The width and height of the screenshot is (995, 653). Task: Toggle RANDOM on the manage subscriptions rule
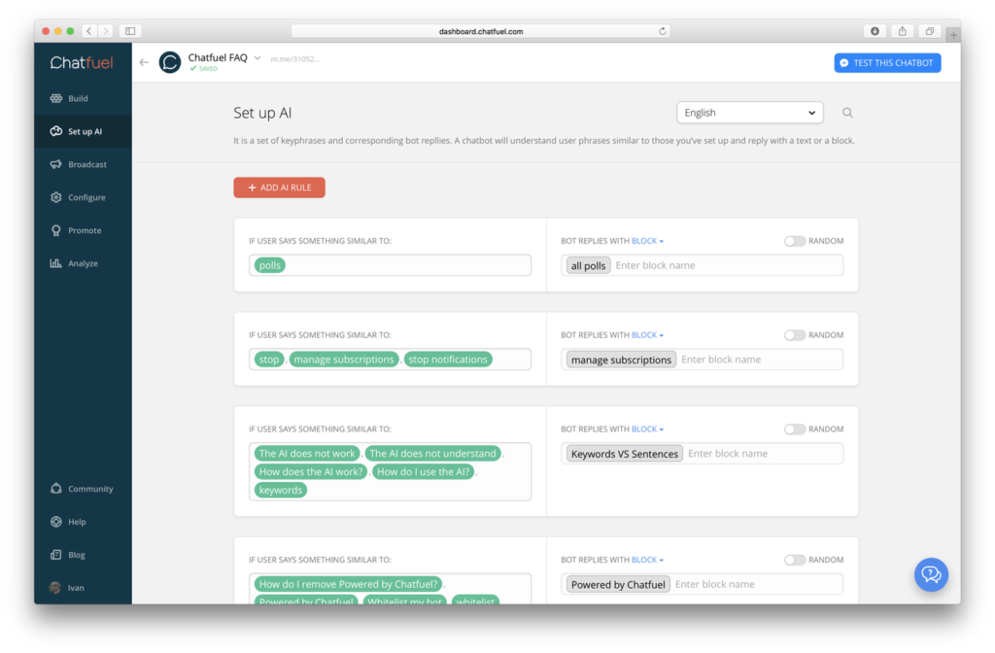point(794,334)
